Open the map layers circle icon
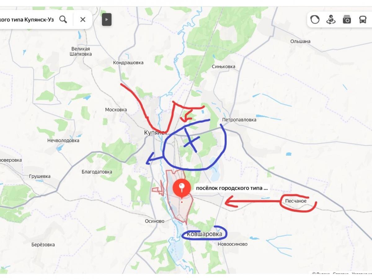 [x=315, y=20]
